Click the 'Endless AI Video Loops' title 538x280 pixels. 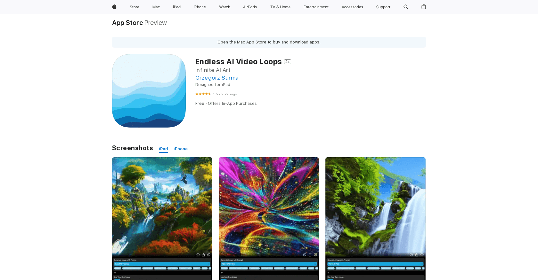click(x=239, y=62)
